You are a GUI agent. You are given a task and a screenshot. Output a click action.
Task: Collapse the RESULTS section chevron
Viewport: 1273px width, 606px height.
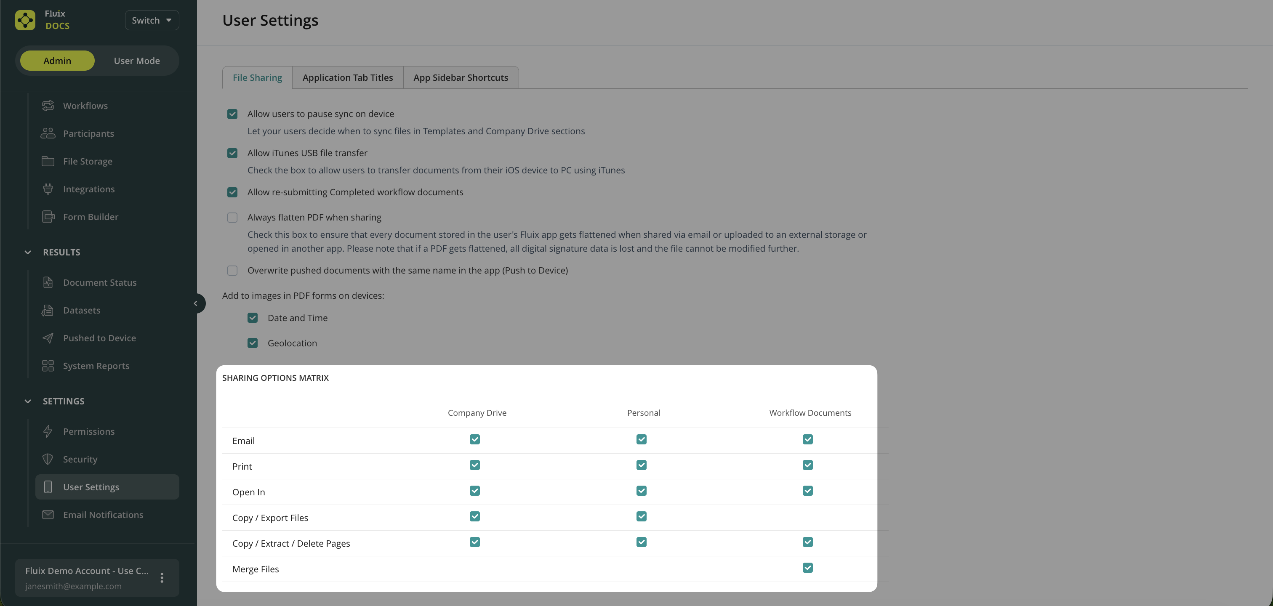pos(28,252)
